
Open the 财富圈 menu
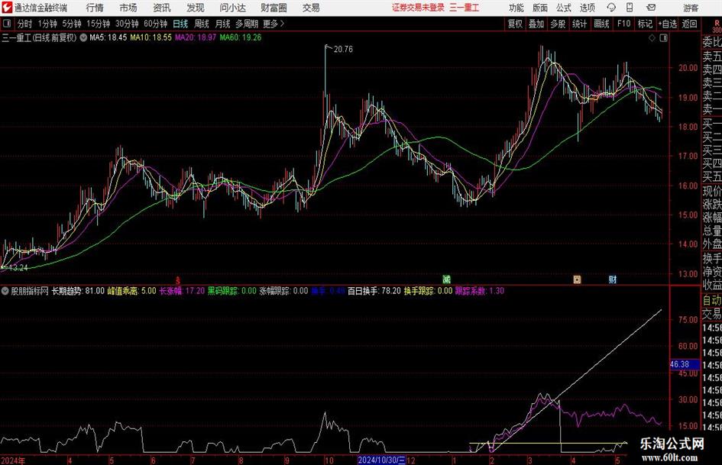point(274,8)
